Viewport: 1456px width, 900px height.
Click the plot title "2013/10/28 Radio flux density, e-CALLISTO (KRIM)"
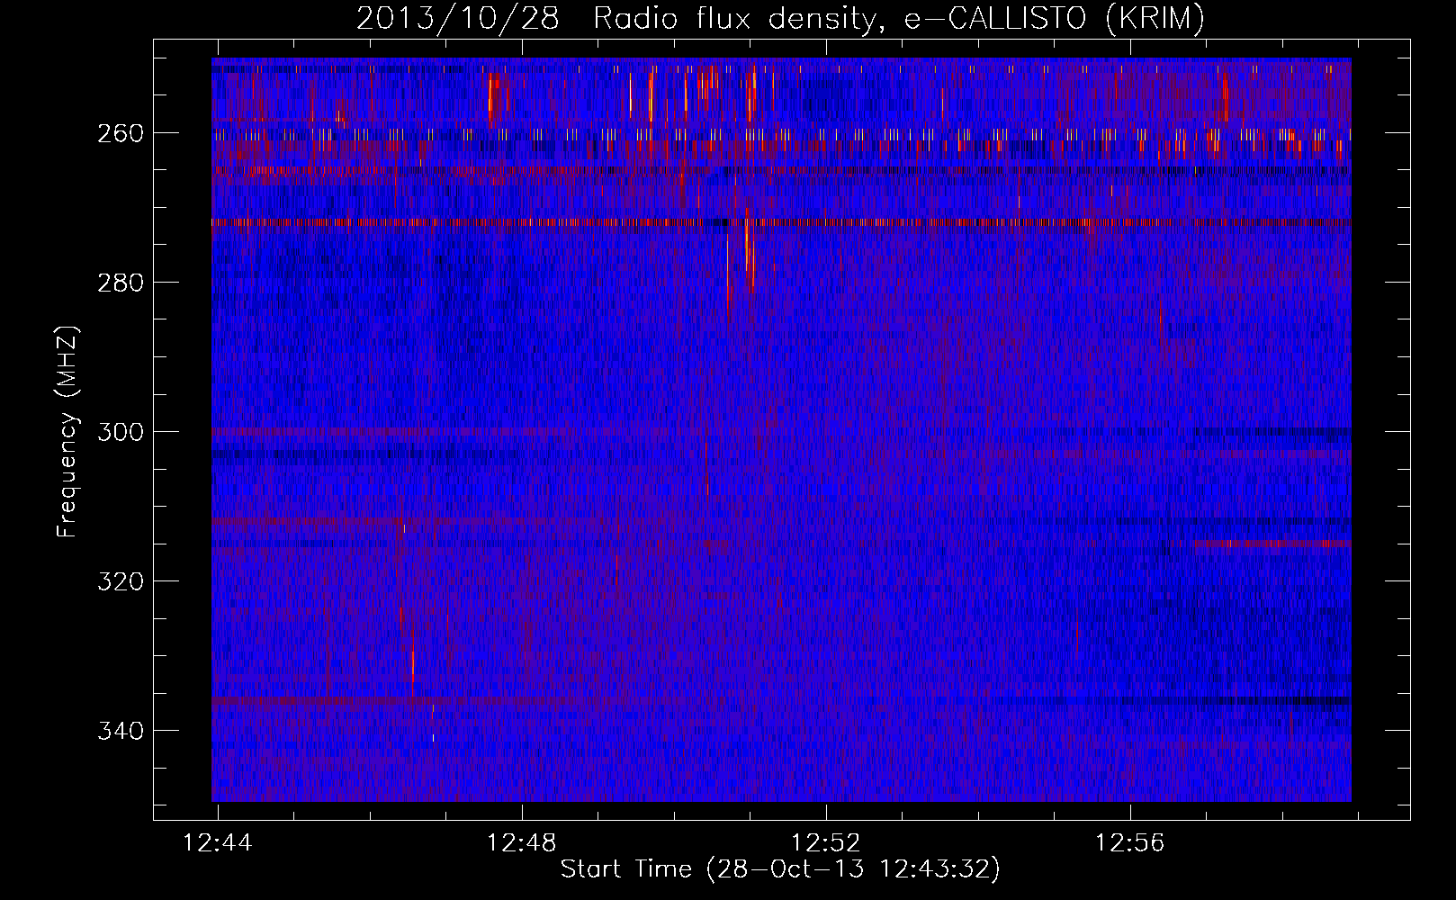click(780, 18)
